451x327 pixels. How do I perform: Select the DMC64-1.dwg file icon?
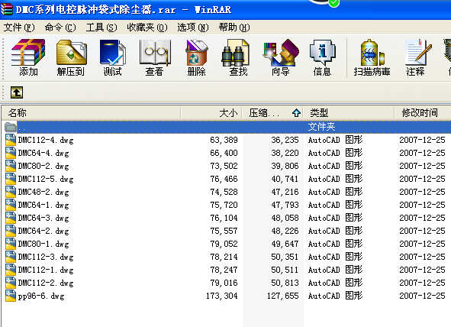pos(11,205)
